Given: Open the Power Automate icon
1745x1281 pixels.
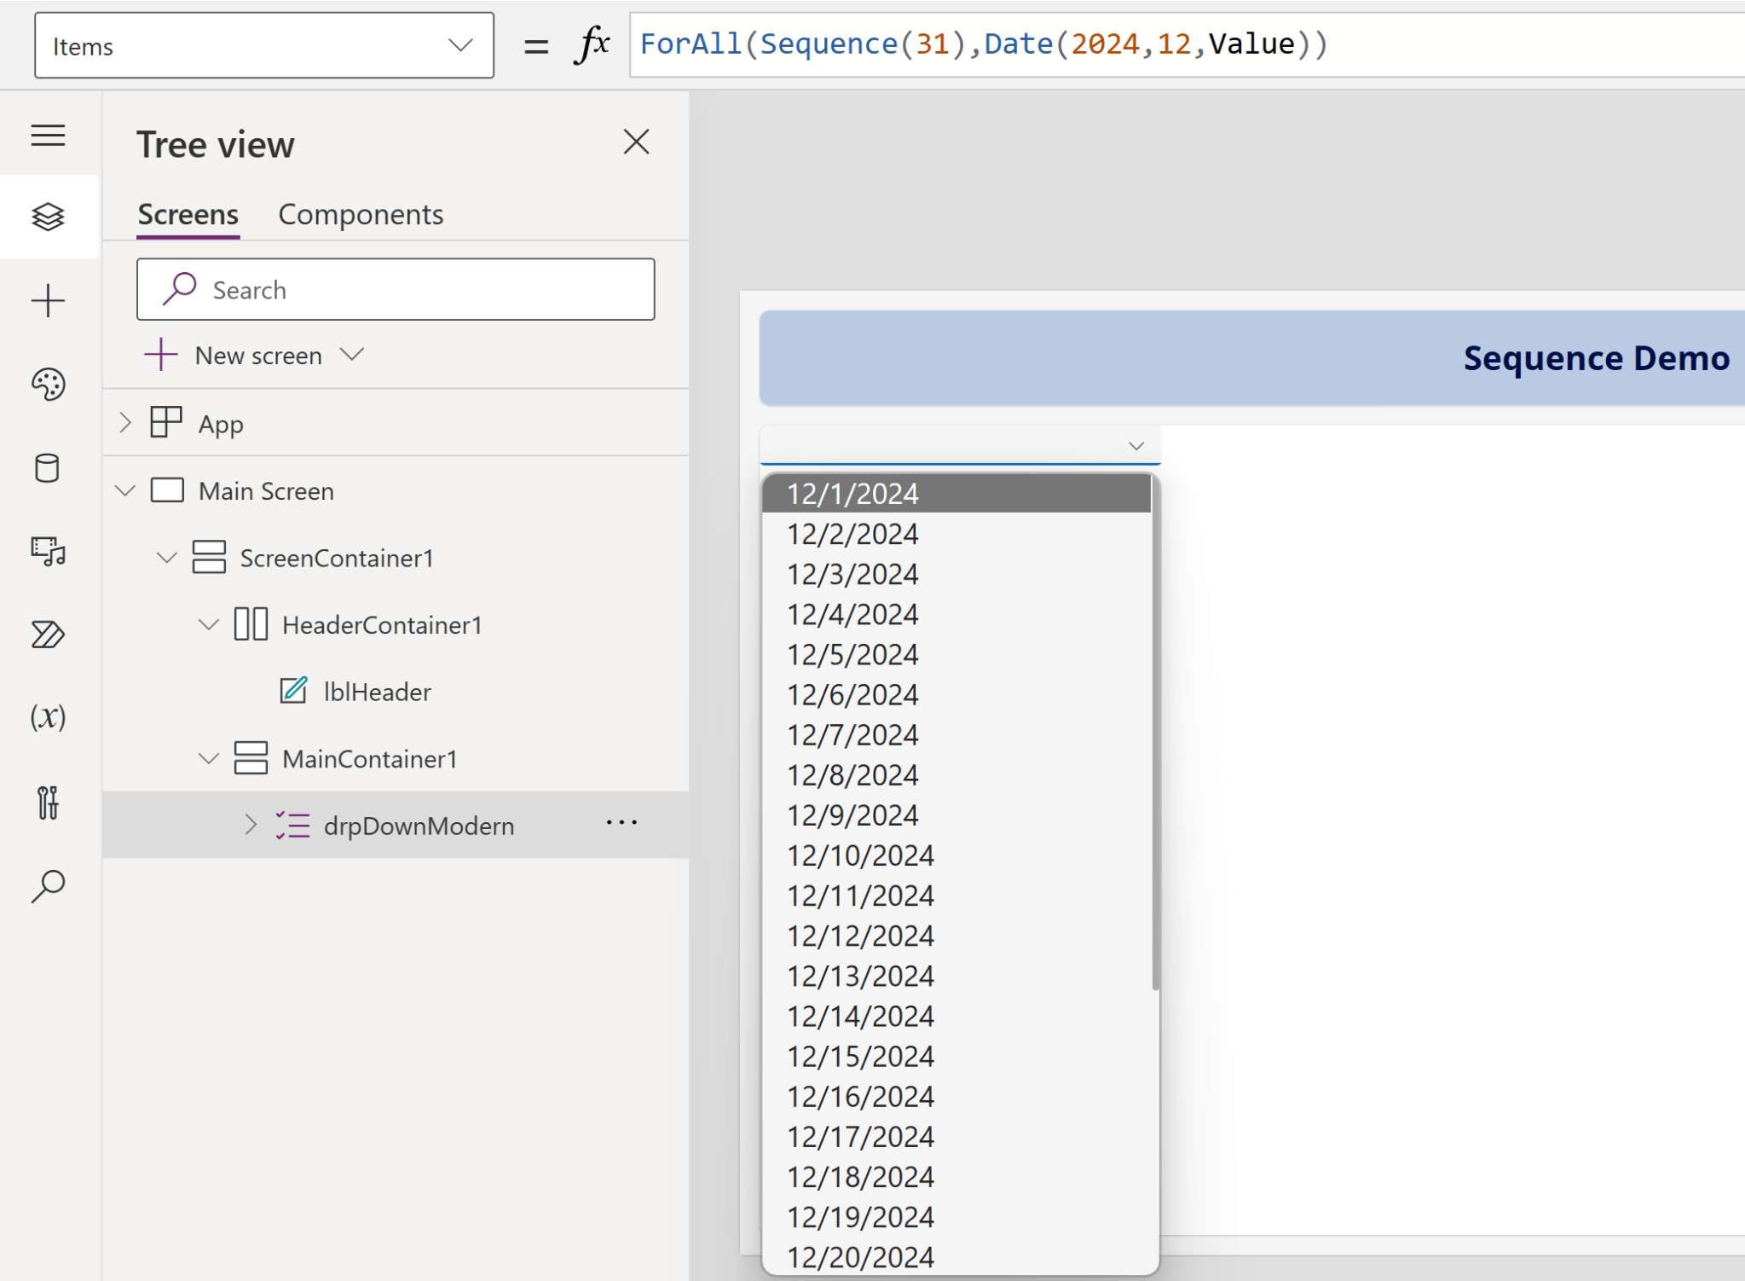Looking at the screenshot, I should [48, 635].
